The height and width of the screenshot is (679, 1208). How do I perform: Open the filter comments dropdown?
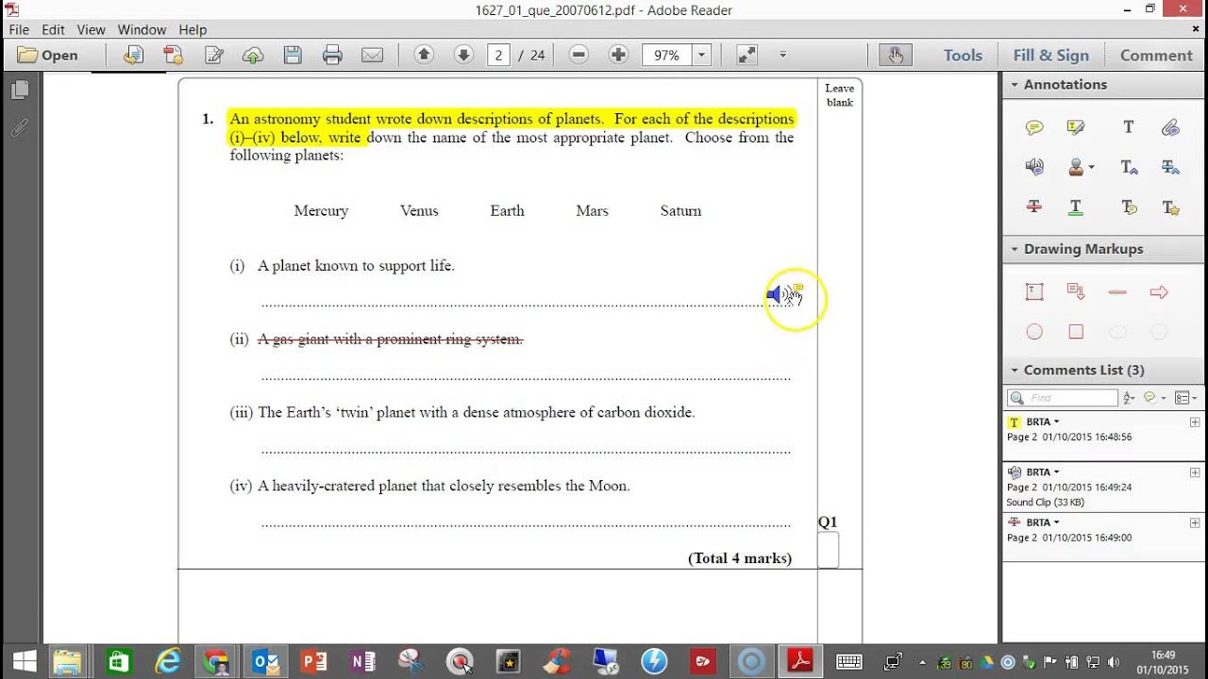point(1155,398)
